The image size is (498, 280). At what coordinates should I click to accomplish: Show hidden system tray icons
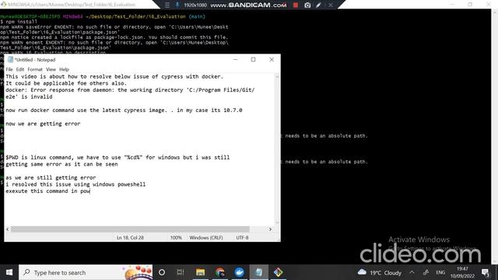pyautogui.click(x=412, y=272)
